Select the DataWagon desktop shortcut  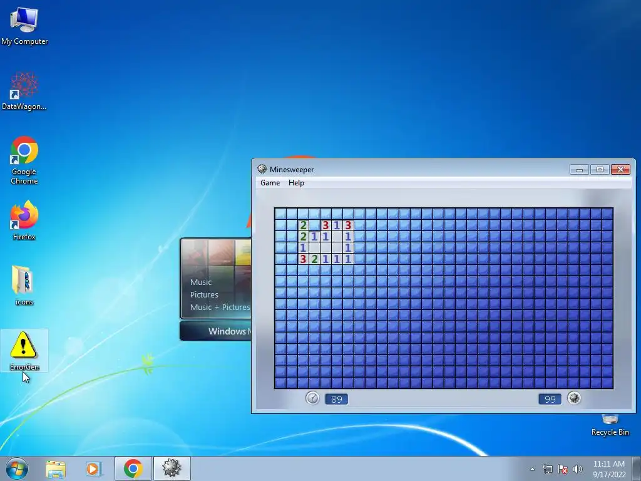tap(24, 91)
